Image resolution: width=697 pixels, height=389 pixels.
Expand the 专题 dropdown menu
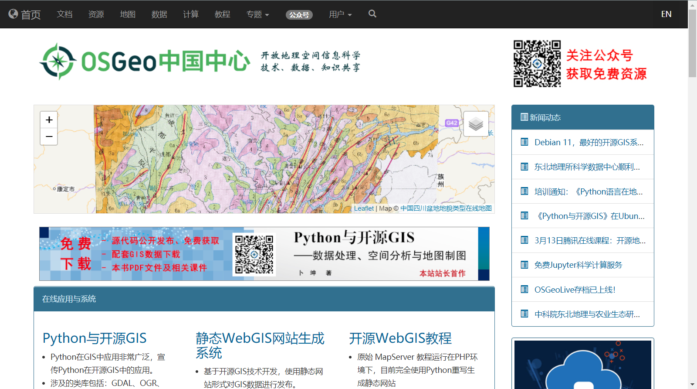click(x=257, y=14)
